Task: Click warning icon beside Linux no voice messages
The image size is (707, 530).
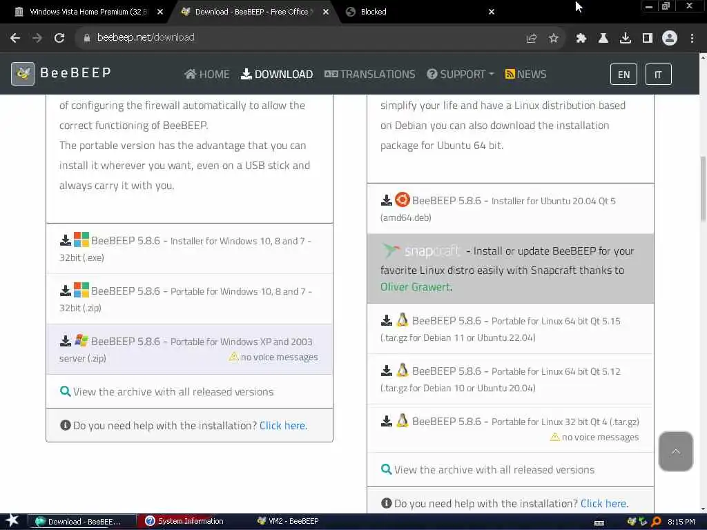Action: (x=555, y=437)
